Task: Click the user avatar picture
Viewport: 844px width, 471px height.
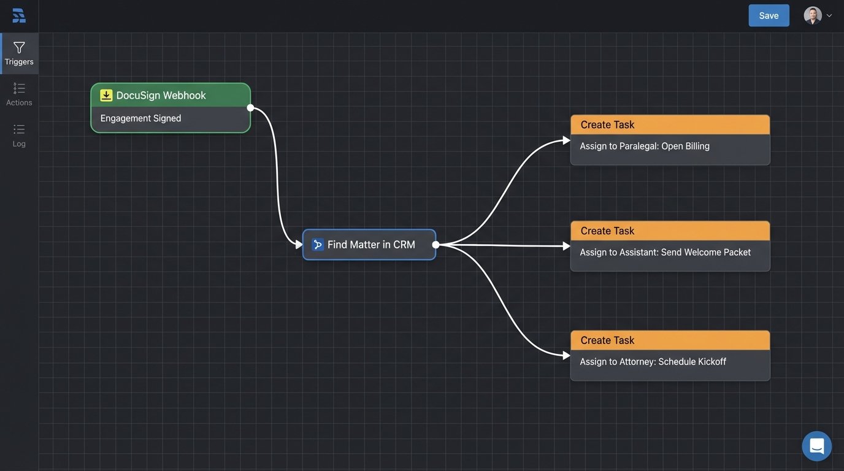Action: (x=811, y=15)
